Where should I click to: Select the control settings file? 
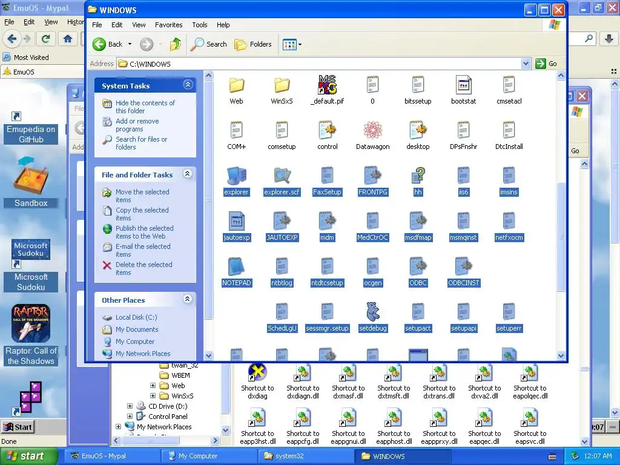click(x=327, y=130)
